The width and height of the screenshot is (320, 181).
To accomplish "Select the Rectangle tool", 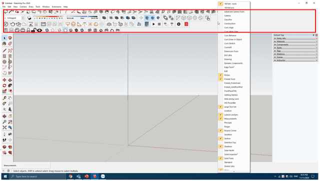I will pyautogui.click(x=4, y=56).
